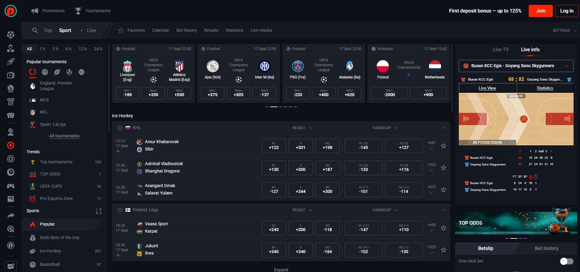Click the TOP ODDS banner pagination dots
This screenshot has height=272, width=580.
point(516,238)
